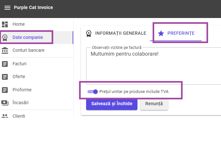Click the badge icon on Informații Generale tab
The image size is (221, 146).
(89, 33)
